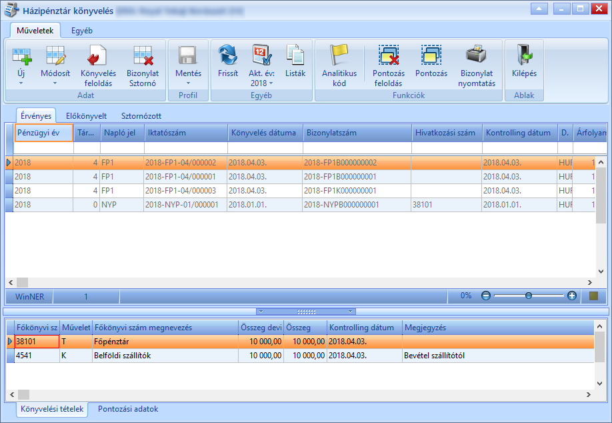Click the Kilépés exit door icon
Image resolution: width=612 pixels, height=423 pixels.
point(524,55)
